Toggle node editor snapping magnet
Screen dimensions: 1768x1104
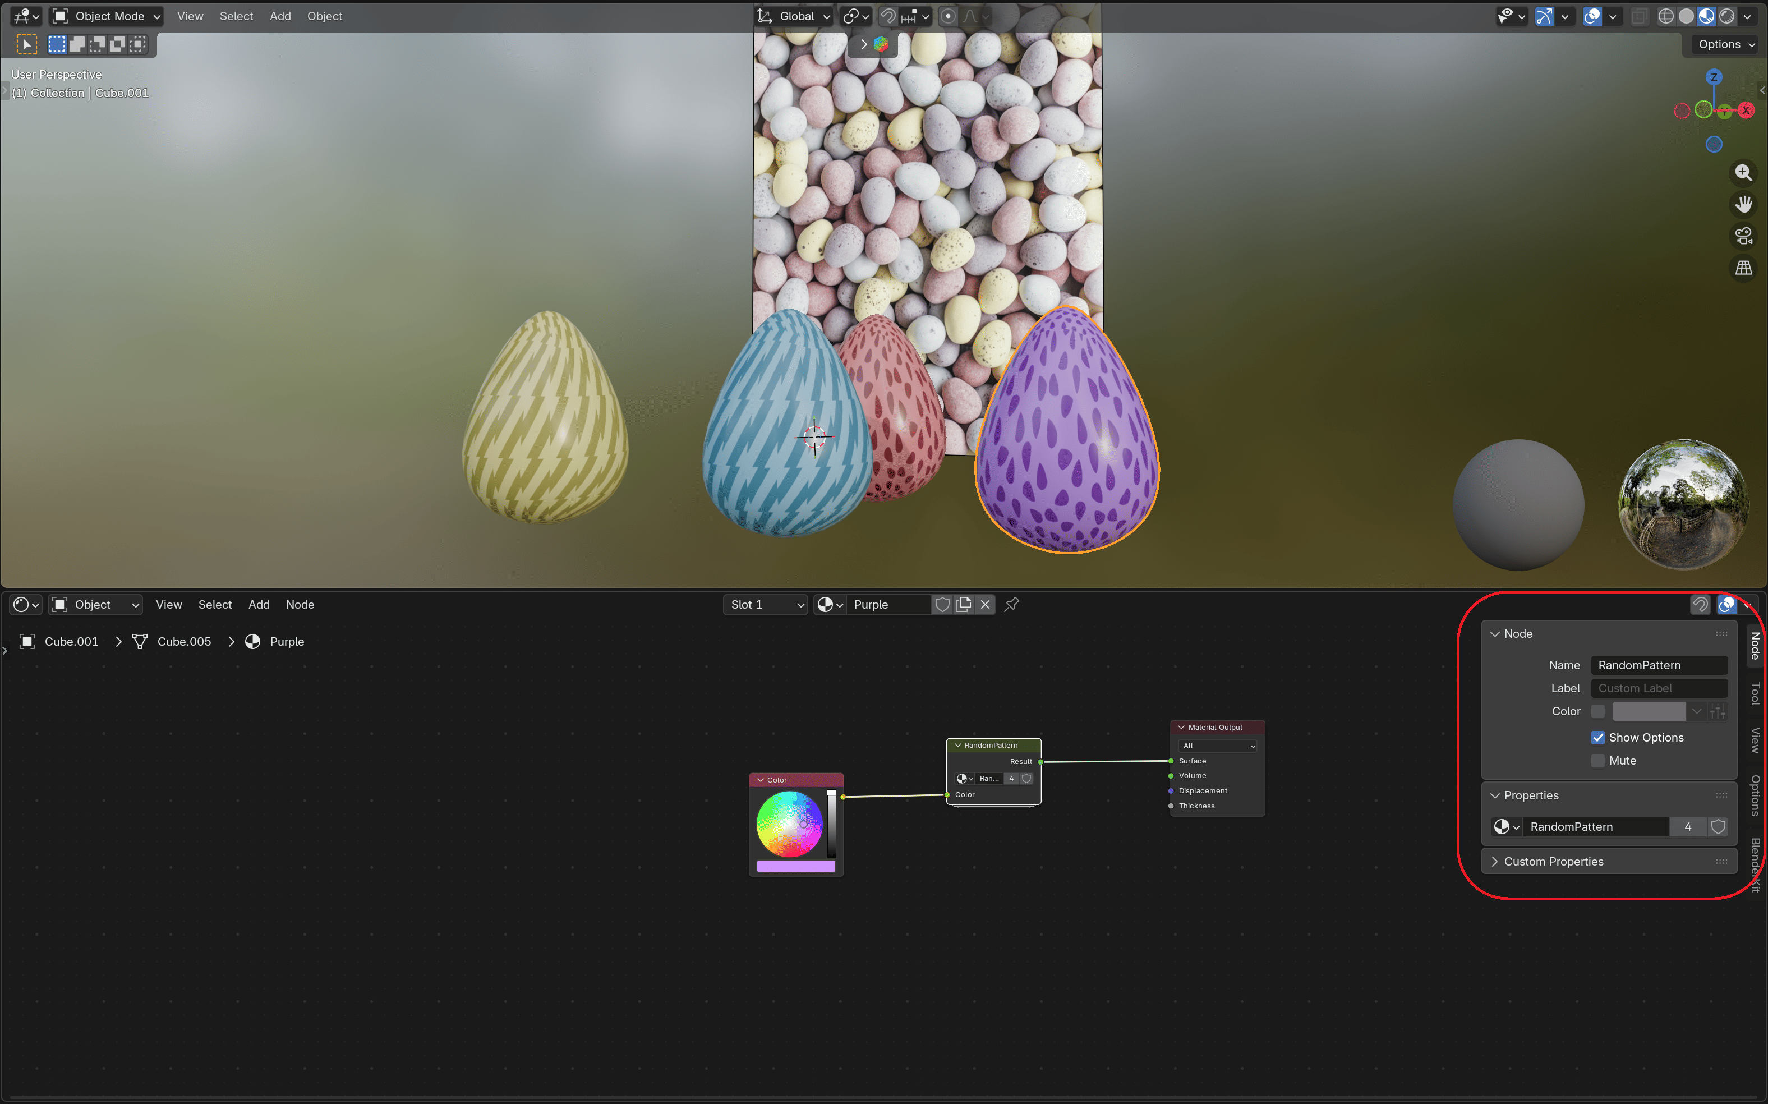[1700, 605]
